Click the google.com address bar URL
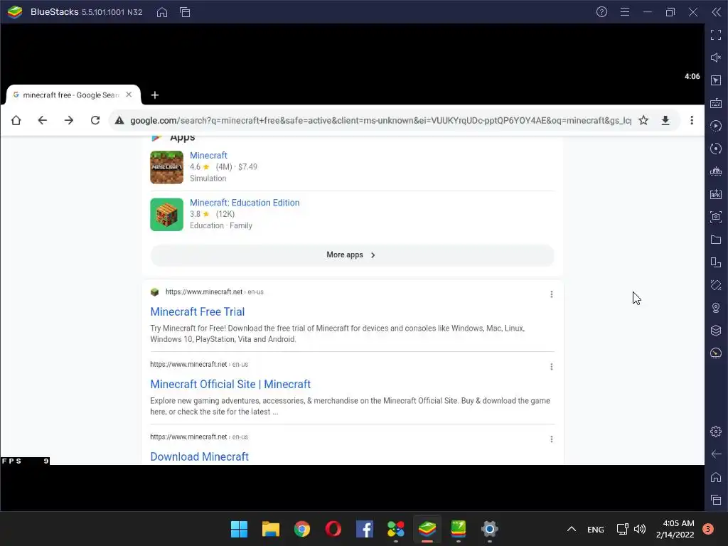This screenshot has height=546, width=728. tap(380, 120)
